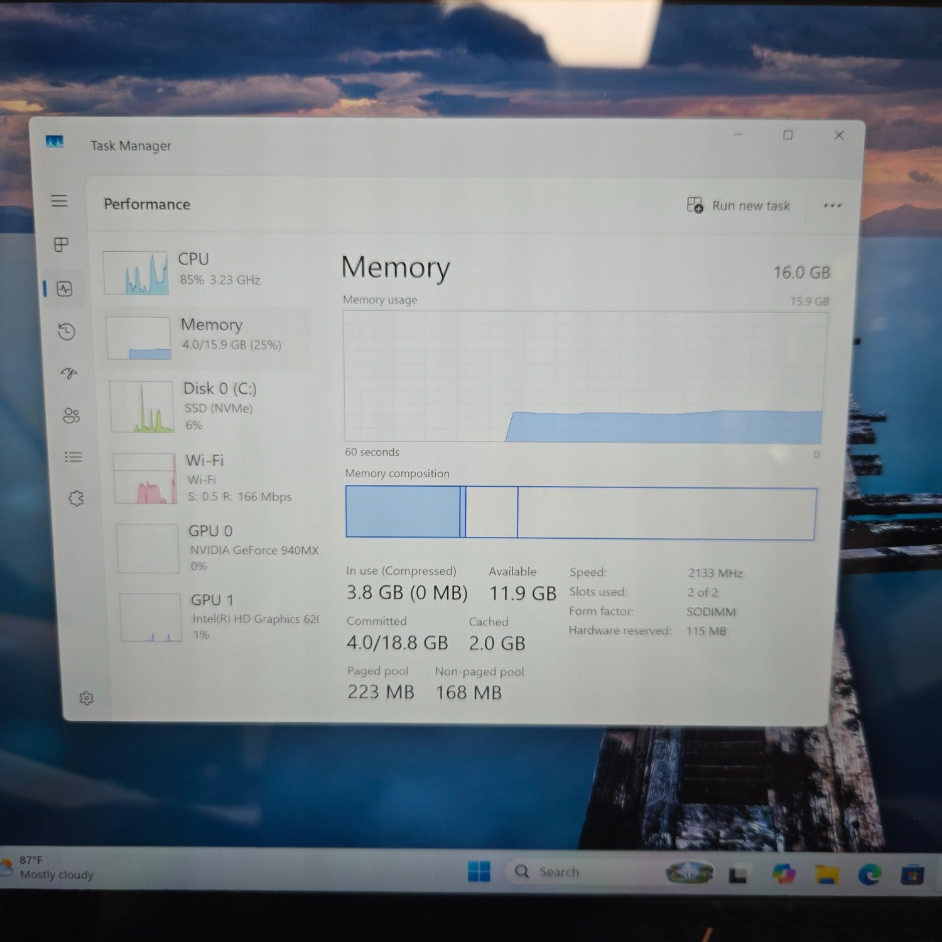Screen dimensions: 942x942
Task: Click the CPU usage mini graph thumbnail
Action: click(136, 273)
